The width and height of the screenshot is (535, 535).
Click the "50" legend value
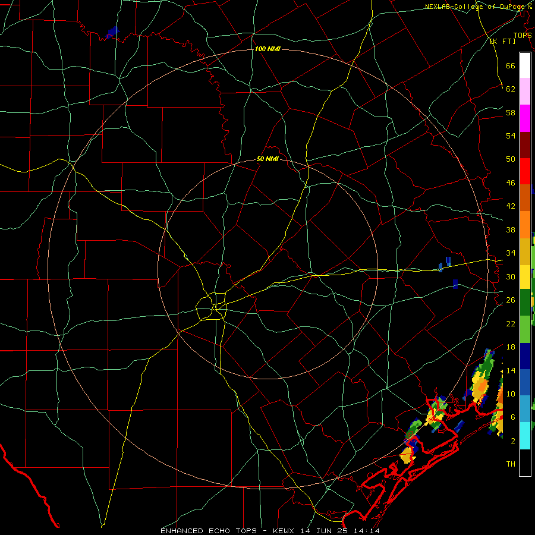(511, 159)
